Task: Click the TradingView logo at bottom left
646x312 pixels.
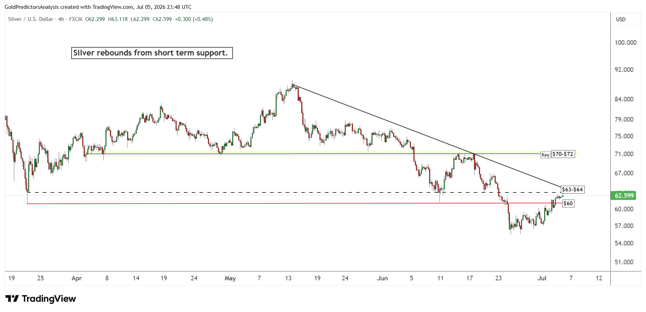Action: [x=41, y=298]
